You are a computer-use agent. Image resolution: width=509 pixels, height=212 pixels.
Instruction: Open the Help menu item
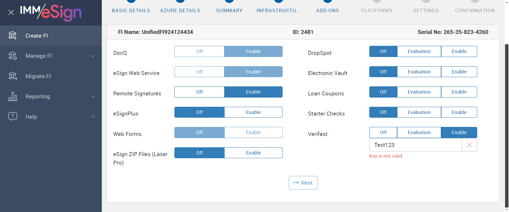click(51, 117)
